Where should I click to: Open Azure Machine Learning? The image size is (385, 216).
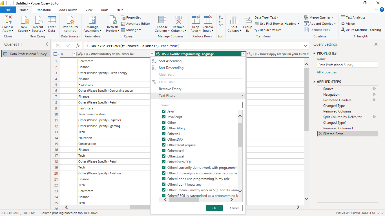point(361,30)
